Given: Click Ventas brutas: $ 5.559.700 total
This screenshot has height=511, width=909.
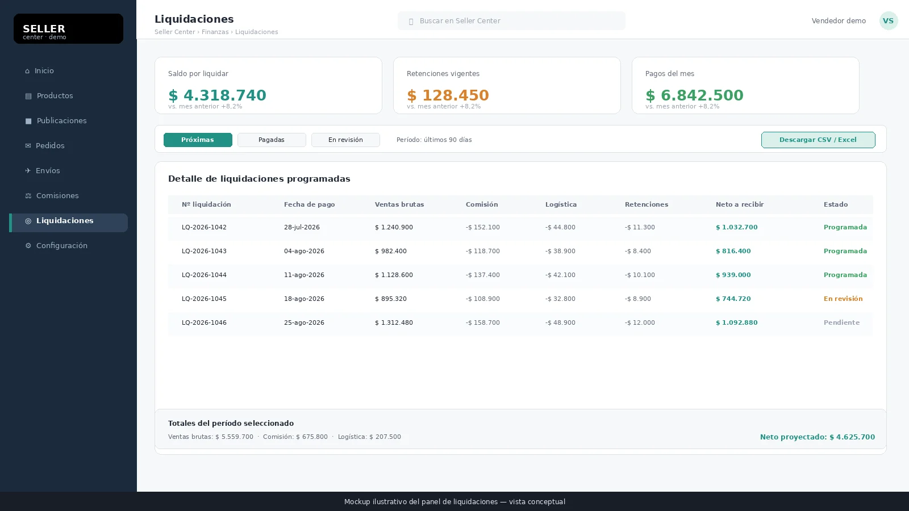Looking at the screenshot, I should (211, 437).
